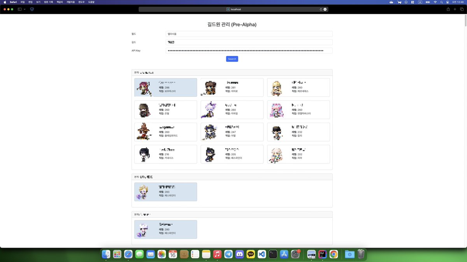Viewport: 467px width, 262px height.
Task: Click the page settings icon in the address bar
Action: point(325,9)
